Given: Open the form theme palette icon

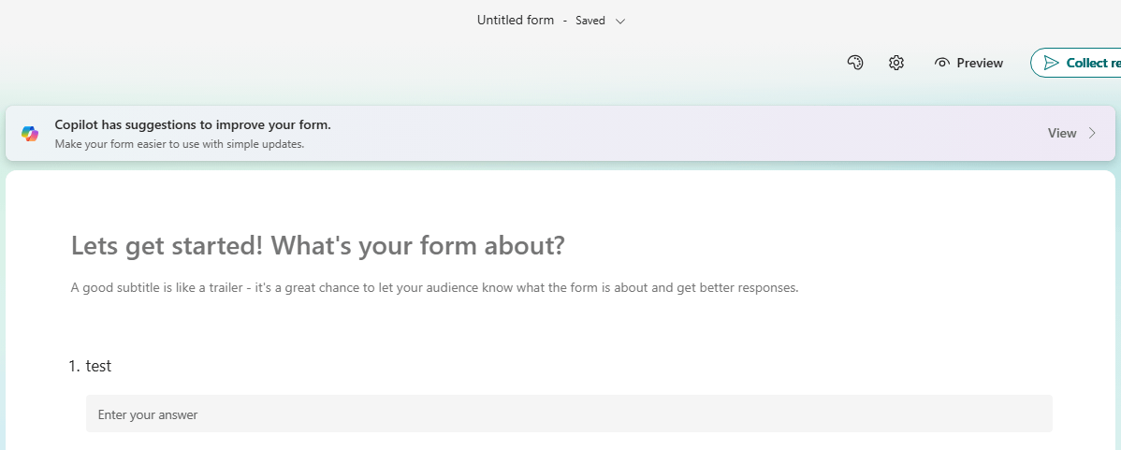Looking at the screenshot, I should click(854, 63).
